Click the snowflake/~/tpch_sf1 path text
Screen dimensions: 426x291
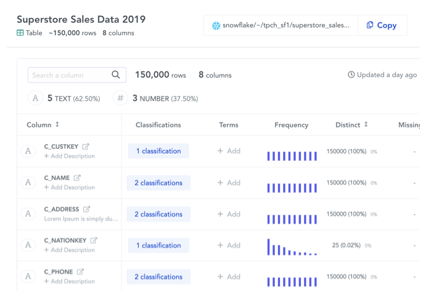(286, 25)
